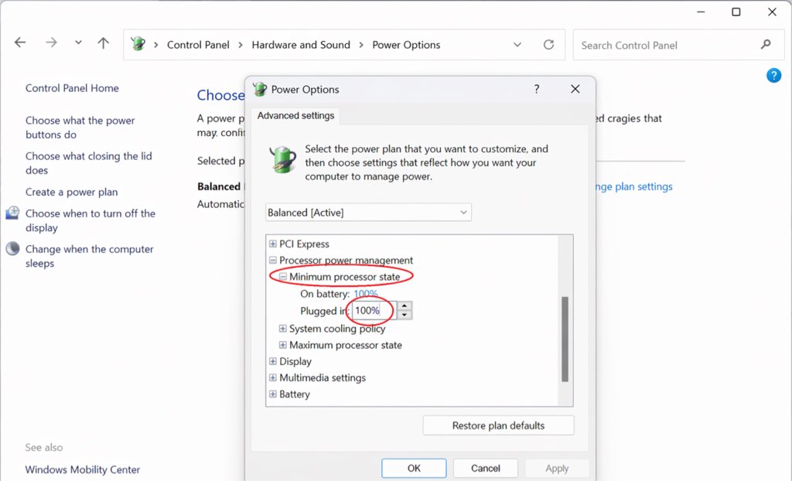The image size is (792, 481).
Task: Open Control Panel Home link
Action: [72, 88]
